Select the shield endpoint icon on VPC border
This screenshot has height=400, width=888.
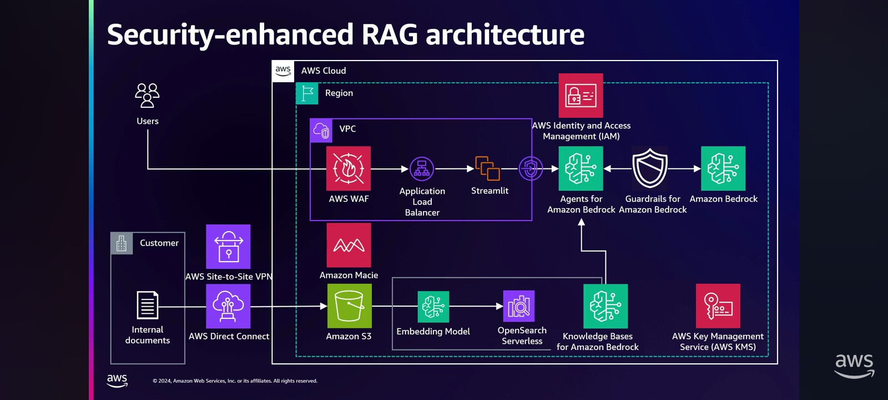click(x=531, y=169)
